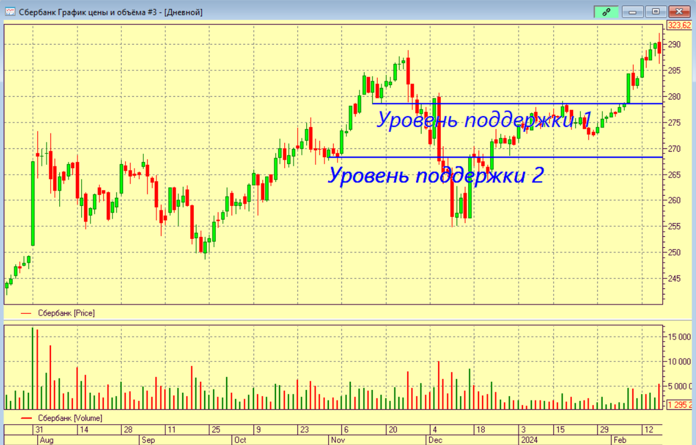Viewport: 696px width, 445px height.
Task: Click the Сбербанк [Volume] legend entry
Action: click(60, 418)
